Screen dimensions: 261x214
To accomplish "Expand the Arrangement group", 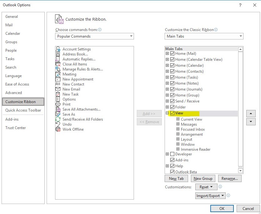I will click(178, 134).
